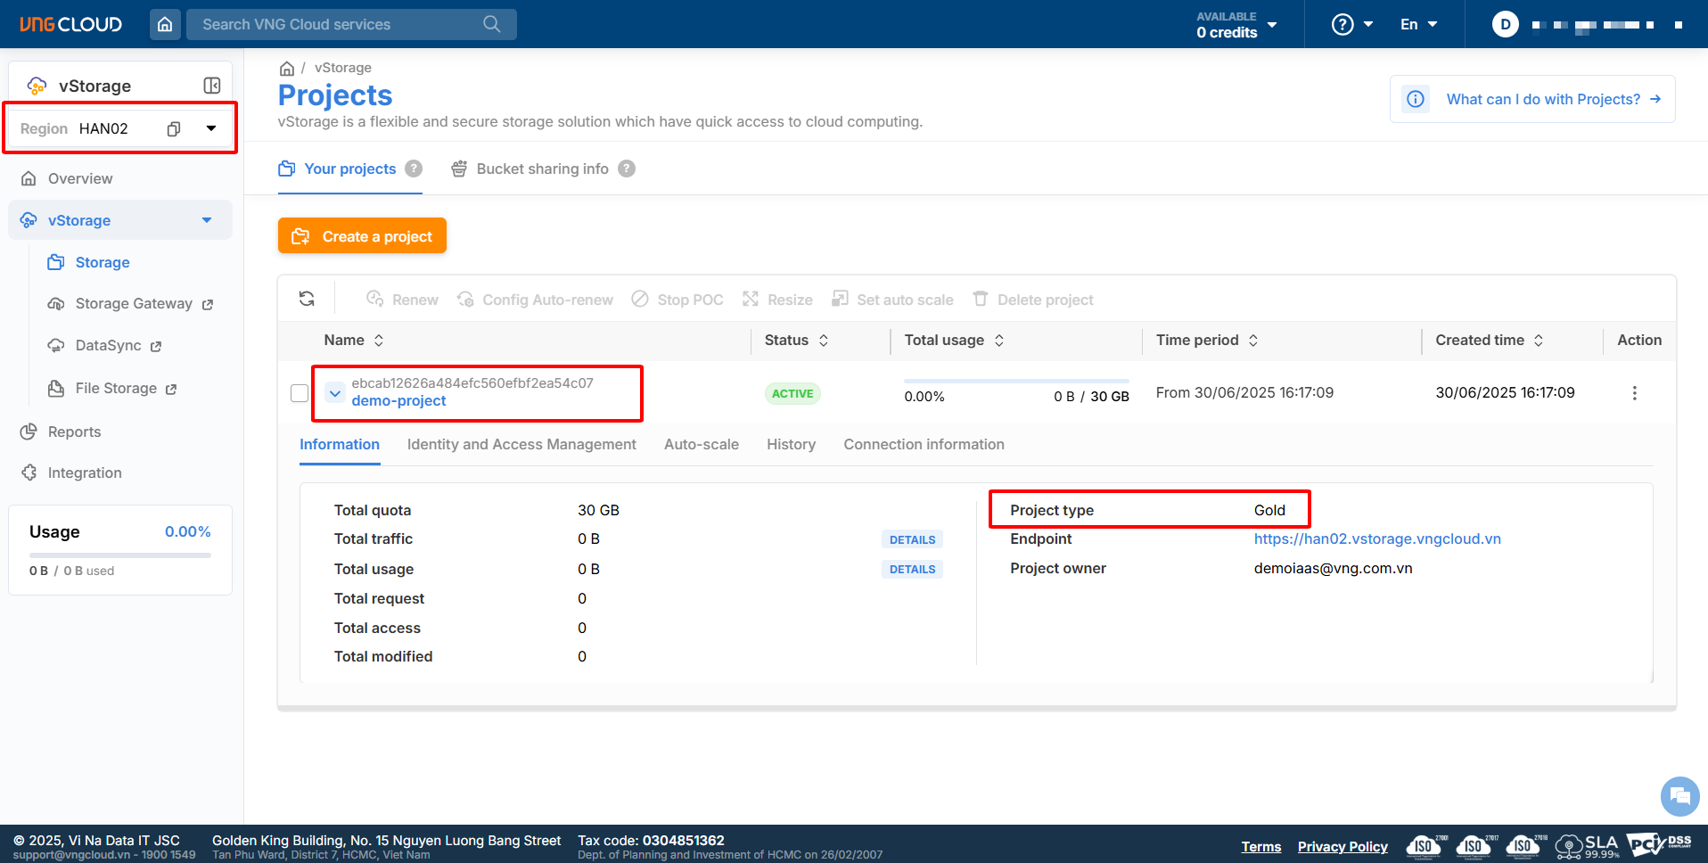This screenshot has height=863, width=1708.
Task: Open the help question mark menu
Action: [x=1351, y=24]
